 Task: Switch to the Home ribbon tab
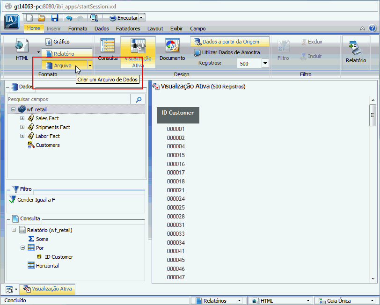point(33,29)
